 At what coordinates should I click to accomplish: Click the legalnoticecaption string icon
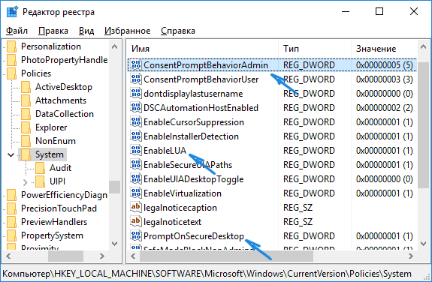[x=136, y=208]
